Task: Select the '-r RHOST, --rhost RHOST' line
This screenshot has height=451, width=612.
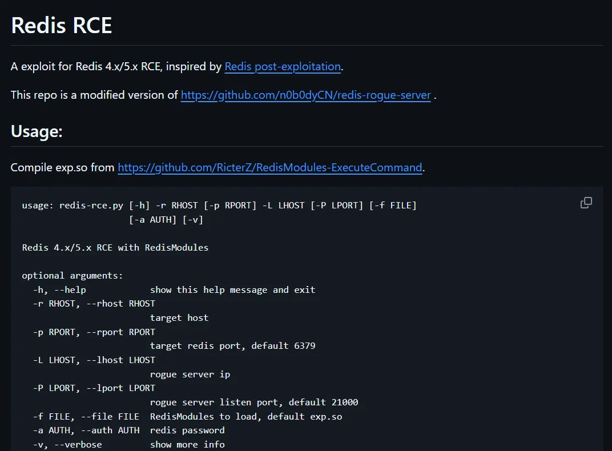Action: 94,304
